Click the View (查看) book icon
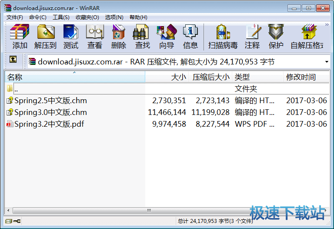Viewport: 334px width, 229px height. click(x=95, y=32)
